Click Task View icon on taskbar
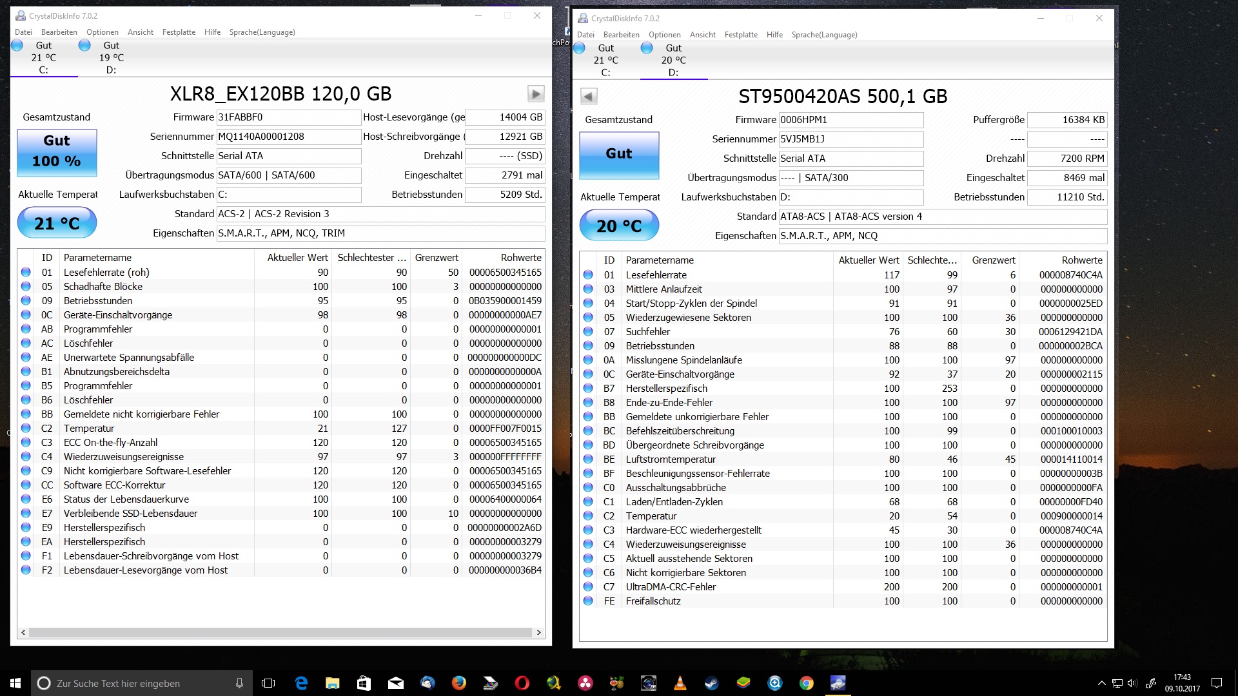Viewport: 1238px width, 696px height. tap(268, 683)
